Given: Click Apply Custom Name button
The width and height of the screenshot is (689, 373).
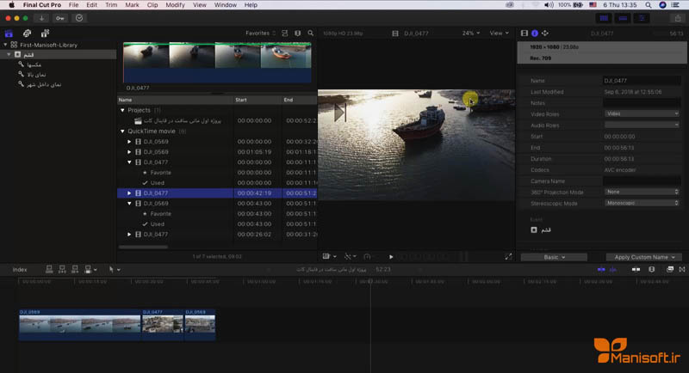Looking at the screenshot, I should [644, 257].
